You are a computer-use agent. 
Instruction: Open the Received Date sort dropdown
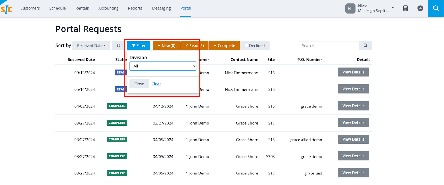91,46
